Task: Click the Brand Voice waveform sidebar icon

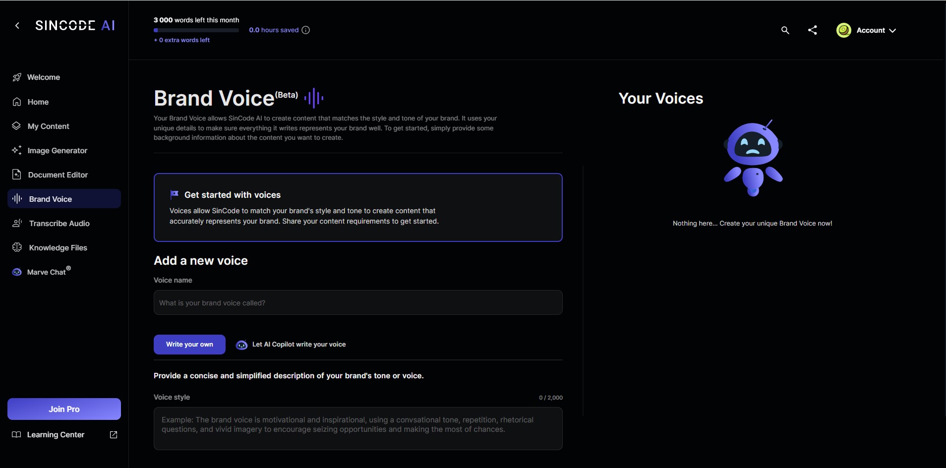Action: 17,199
